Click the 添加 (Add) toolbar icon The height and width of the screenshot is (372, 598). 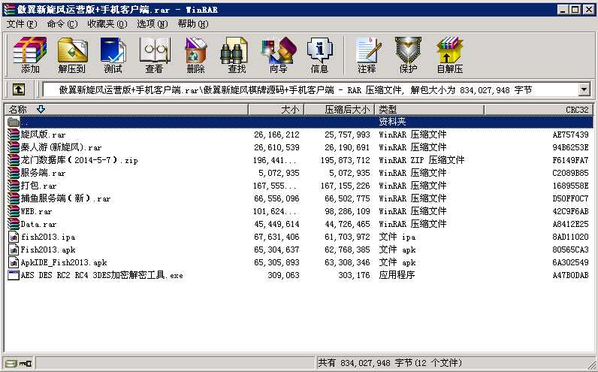tap(30, 55)
